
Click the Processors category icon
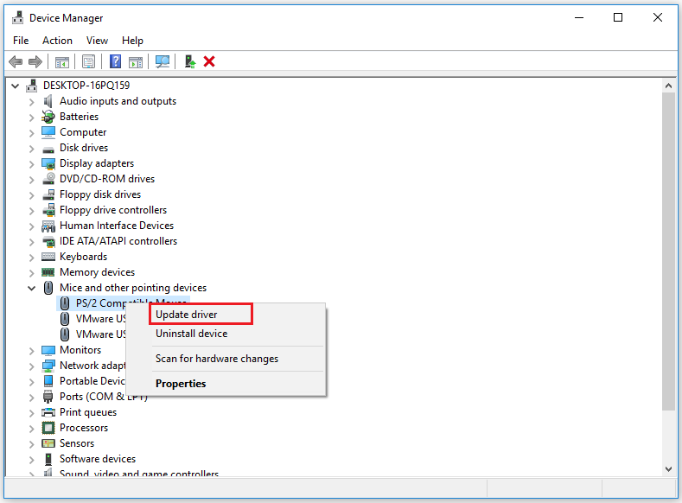point(48,428)
